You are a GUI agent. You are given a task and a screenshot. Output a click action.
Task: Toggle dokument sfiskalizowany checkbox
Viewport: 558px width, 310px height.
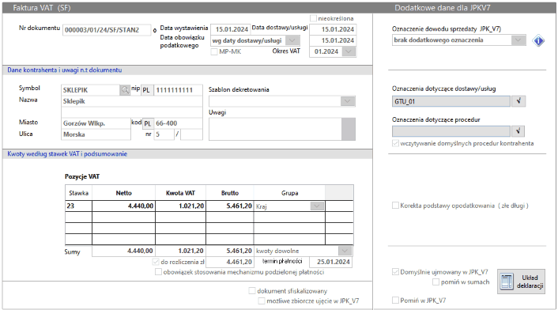(252, 291)
